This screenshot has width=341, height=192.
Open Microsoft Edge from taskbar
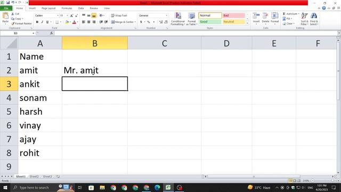157,187
